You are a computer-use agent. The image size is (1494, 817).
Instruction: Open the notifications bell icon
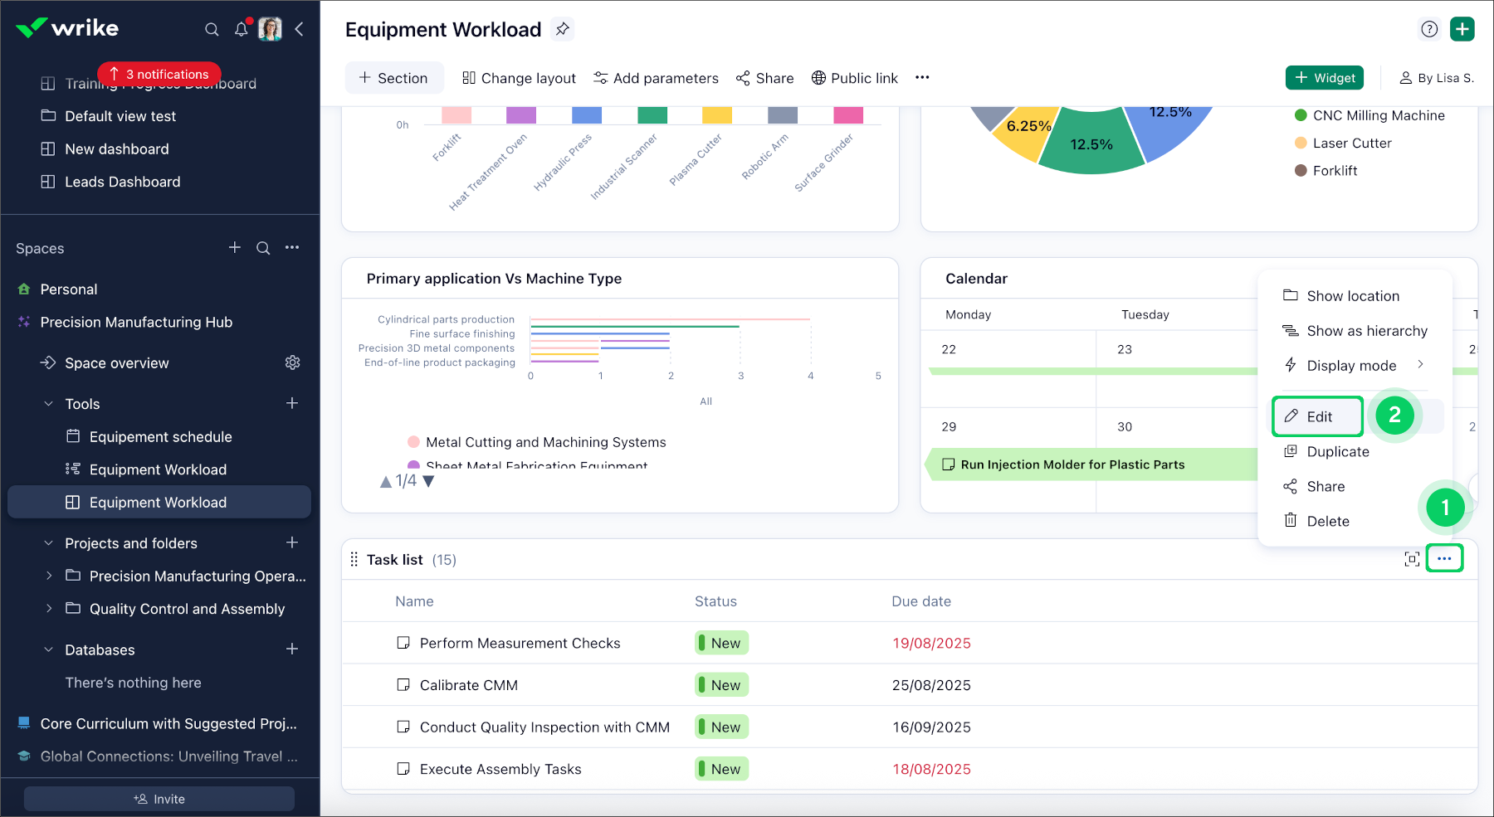241,30
